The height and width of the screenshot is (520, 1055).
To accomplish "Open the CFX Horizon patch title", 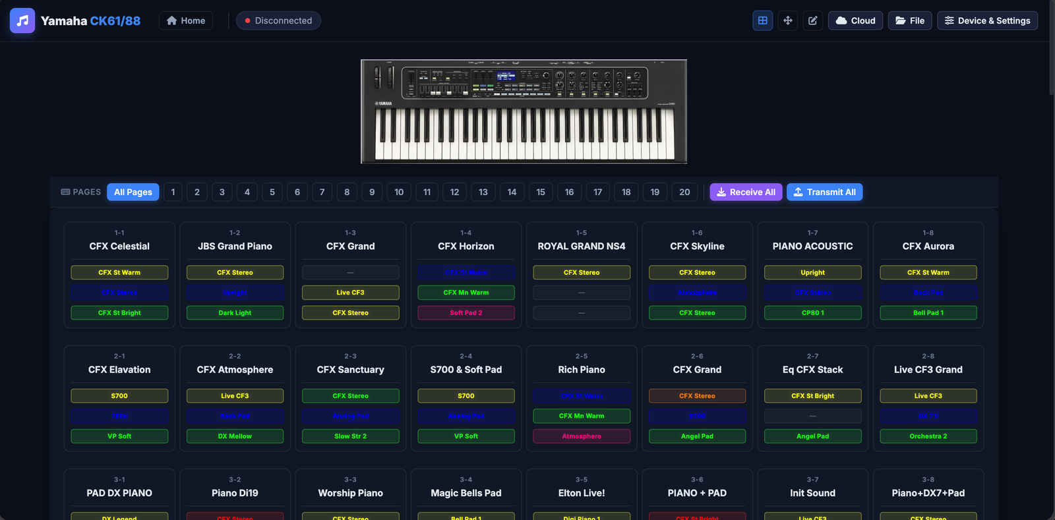I will (x=466, y=246).
